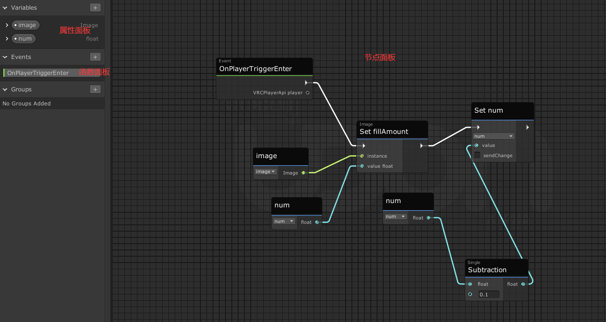Screen dimensions: 606x322
Task: Expand the image variable in the list
Action: (7, 25)
